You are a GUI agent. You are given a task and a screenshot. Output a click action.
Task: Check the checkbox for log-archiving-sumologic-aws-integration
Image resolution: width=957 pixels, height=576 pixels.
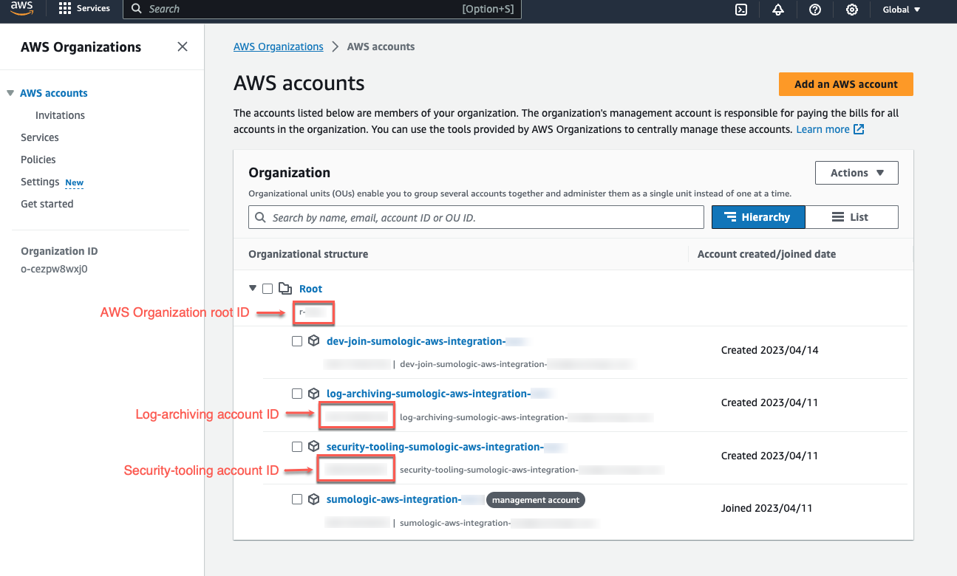297,393
